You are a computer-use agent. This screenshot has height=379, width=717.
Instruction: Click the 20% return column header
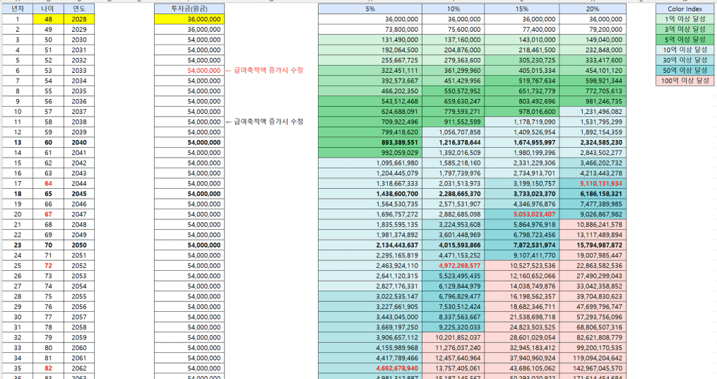[x=593, y=8]
